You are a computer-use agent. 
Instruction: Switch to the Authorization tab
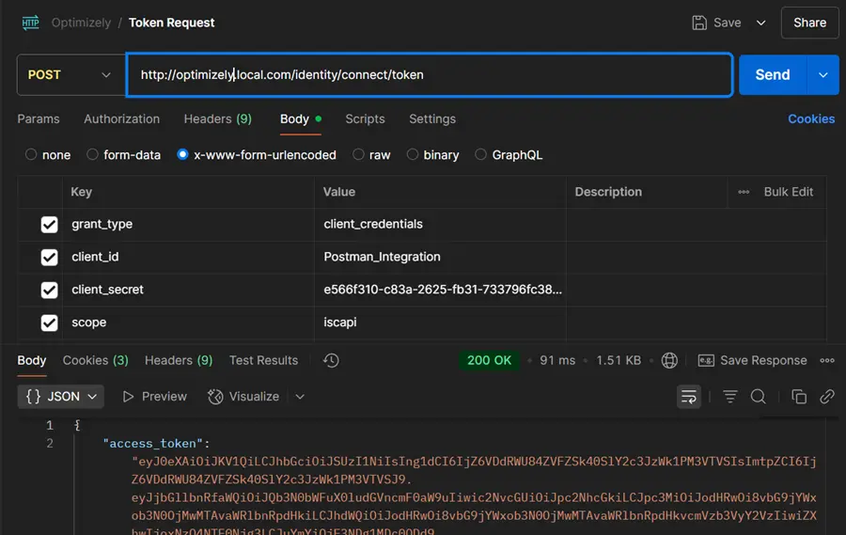click(122, 118)
